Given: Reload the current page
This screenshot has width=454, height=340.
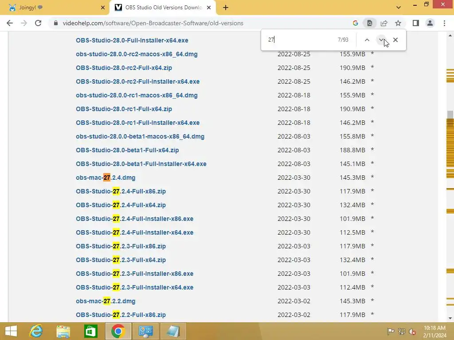Looking at the screenshot, I should (38, 23).
